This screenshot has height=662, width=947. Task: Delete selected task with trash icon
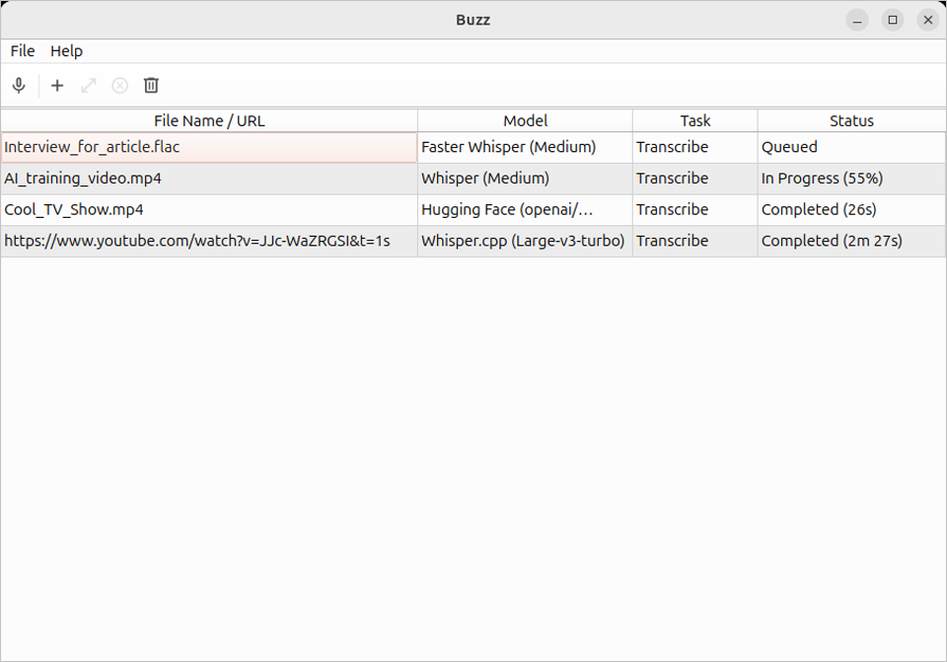151,86
